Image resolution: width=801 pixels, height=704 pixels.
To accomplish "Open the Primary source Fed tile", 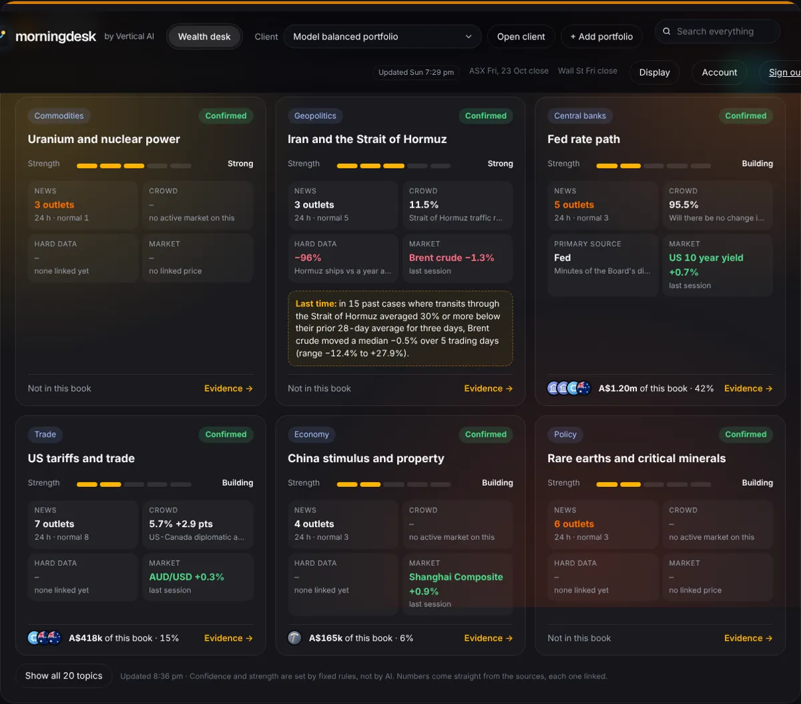I will [x=603, y=265].
